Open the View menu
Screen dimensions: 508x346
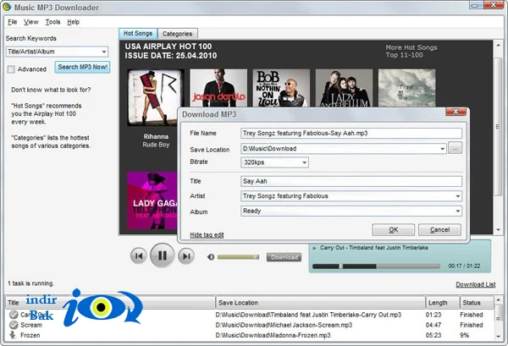tap(31, 22)
